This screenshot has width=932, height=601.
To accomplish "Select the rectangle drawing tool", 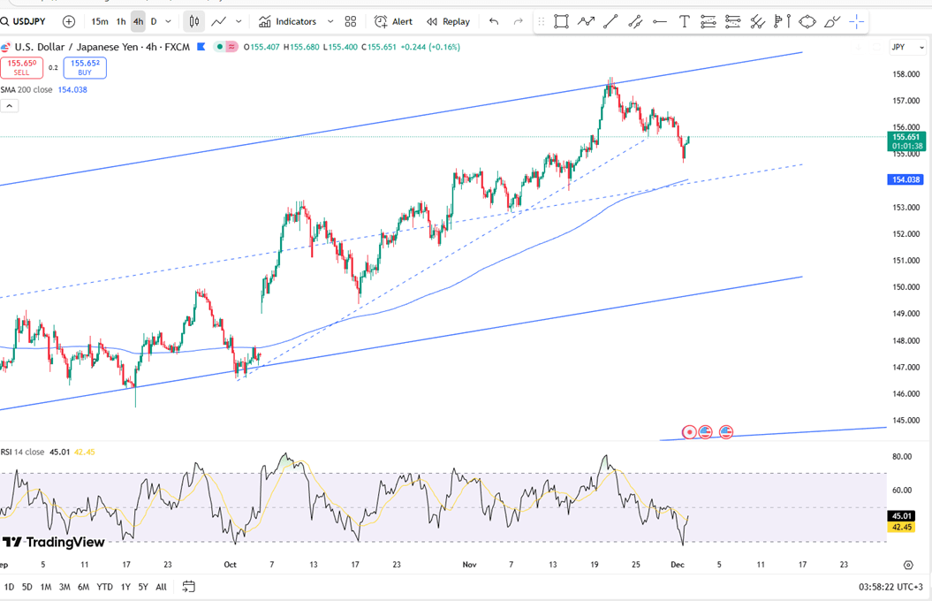I will (x=561, y=21).
